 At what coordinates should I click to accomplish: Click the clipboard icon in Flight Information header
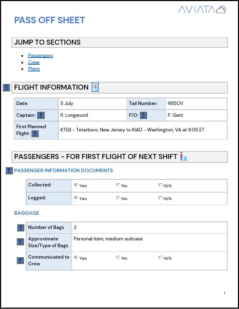(x=95, y=87)
